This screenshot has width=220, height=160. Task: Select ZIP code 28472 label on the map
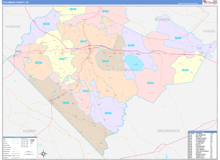tap(84, 41)
